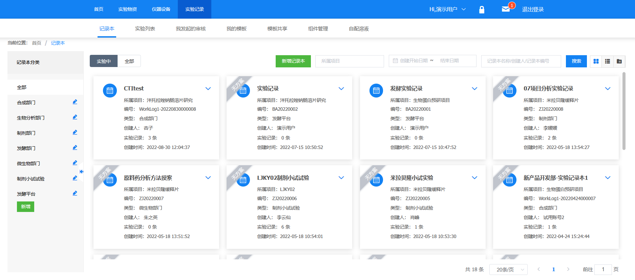This screenshot has width=635, height=280.
Task: Edit the 发酵部门 category
Action: pyautogui.click(x=75, y=148)
